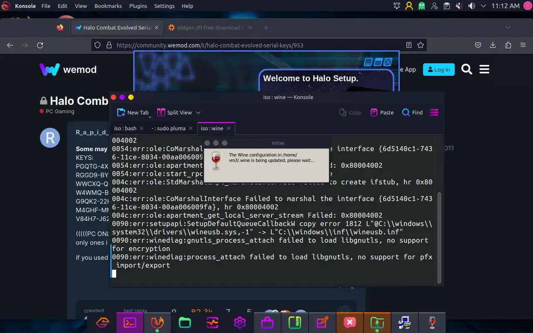Switch to the '- : sudo pluma' tab

tap(168, 128)
